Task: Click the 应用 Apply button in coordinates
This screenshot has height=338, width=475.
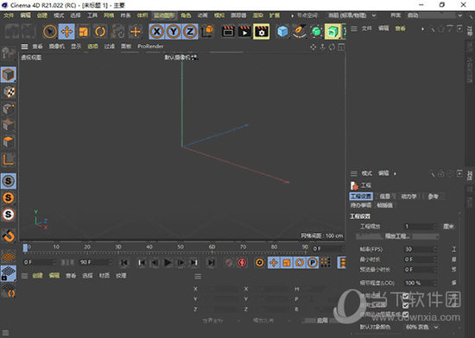Action: pos(323,321)
